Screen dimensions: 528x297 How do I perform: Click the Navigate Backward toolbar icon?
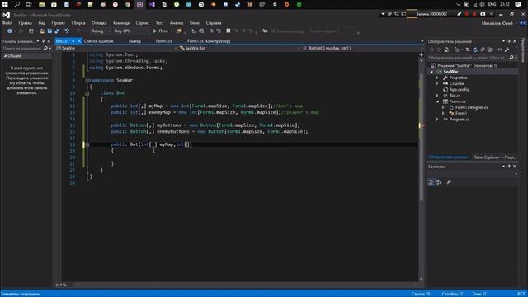pos(9,31)
